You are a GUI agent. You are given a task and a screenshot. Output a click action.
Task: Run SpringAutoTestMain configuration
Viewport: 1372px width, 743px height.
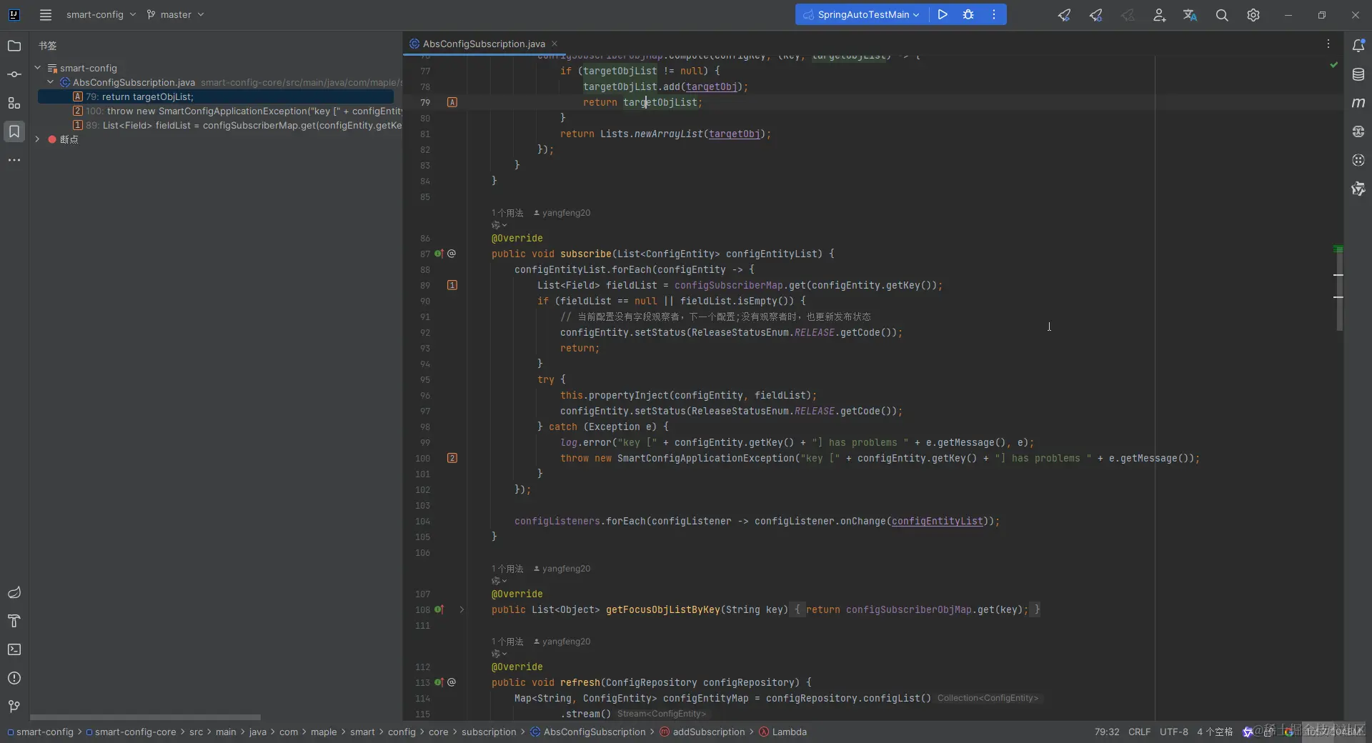point(943,14)
